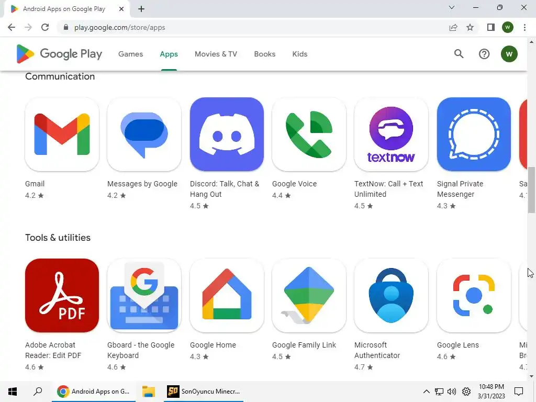Screen dimensions: 536x402
Task: Open the Windows Start menu
Action: click(x=13, y=392)
